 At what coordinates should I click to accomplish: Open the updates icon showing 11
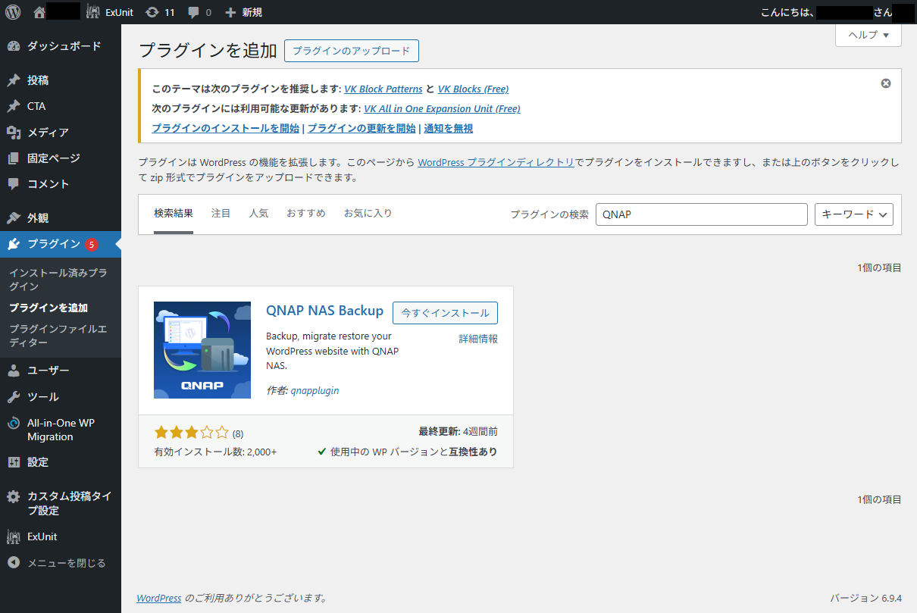(159, 12)
